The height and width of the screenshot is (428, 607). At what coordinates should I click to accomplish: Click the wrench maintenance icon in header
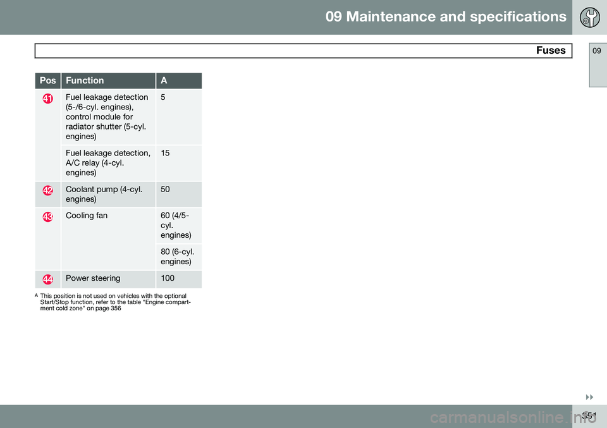tap(589, 17)
